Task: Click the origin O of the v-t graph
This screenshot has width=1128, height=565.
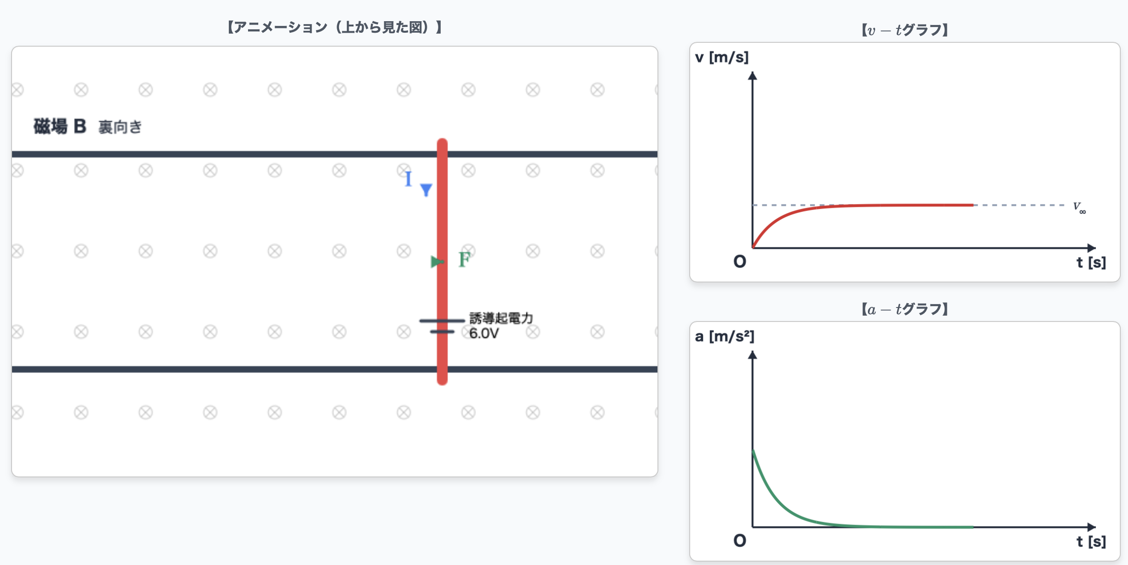Action: point(740,262)
